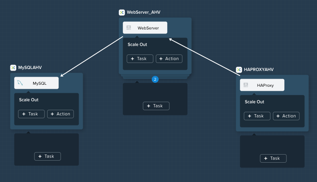The image size is (317, 182).
Task: Add Task in panel below HAPROXYAHV
Action: pos(273,158)
